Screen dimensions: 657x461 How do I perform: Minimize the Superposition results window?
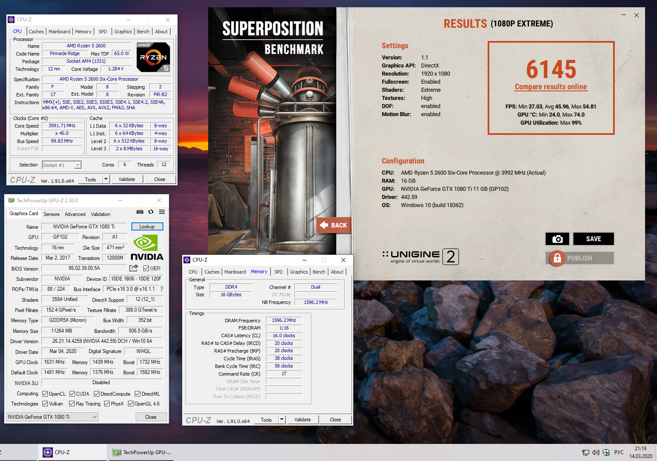[624, 15]
